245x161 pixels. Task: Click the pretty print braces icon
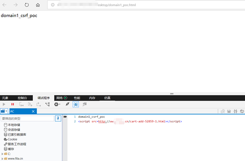tap(235, 111)
